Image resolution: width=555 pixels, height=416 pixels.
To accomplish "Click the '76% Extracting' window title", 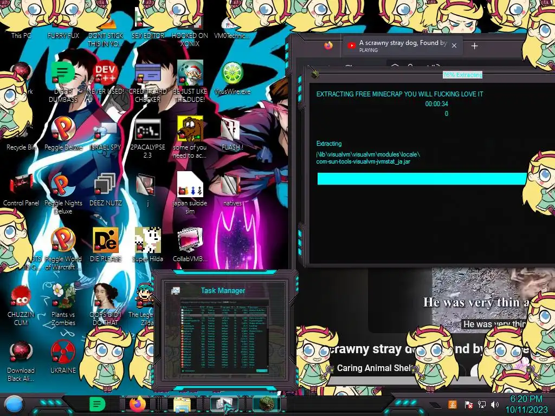I will 462,75.
